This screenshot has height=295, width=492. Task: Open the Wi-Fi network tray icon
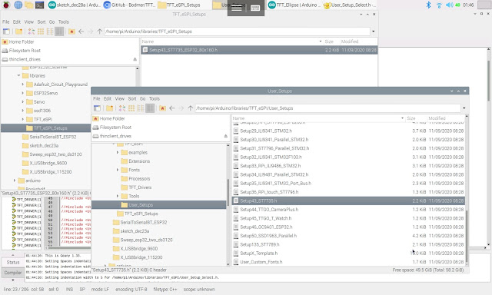[x=439, y=5]
